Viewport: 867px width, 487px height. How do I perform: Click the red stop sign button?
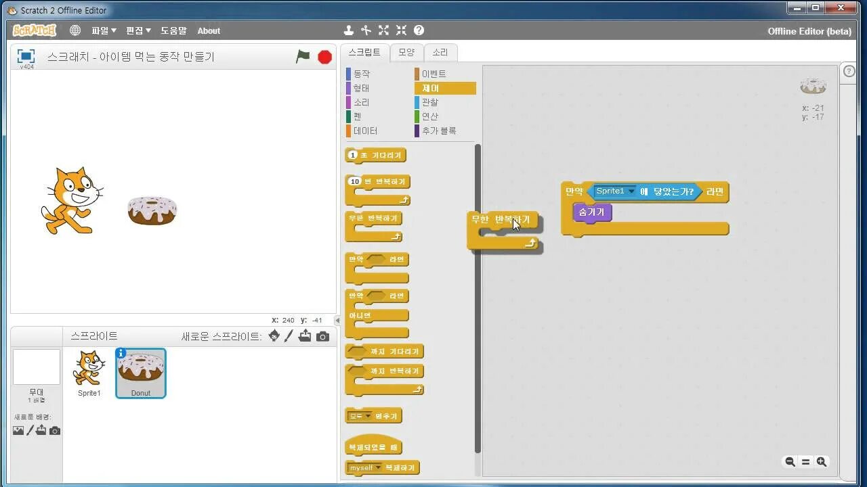click(325, 57)
